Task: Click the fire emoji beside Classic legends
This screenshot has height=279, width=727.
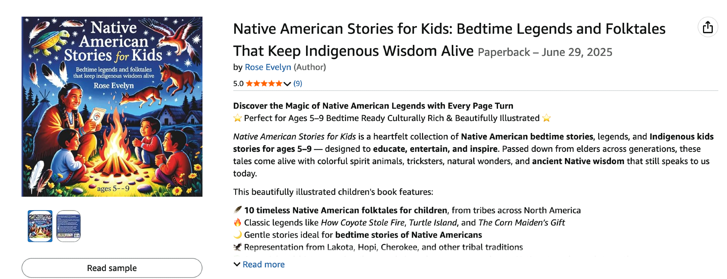Action: [238, 222]
